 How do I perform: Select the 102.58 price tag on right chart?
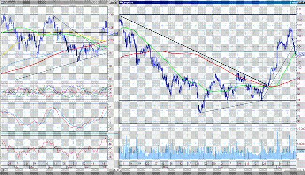(301, 54)
